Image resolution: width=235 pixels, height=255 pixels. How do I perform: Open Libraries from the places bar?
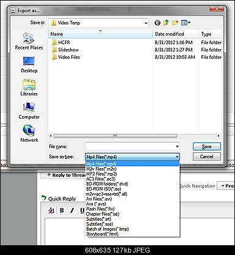click(29, 88)
